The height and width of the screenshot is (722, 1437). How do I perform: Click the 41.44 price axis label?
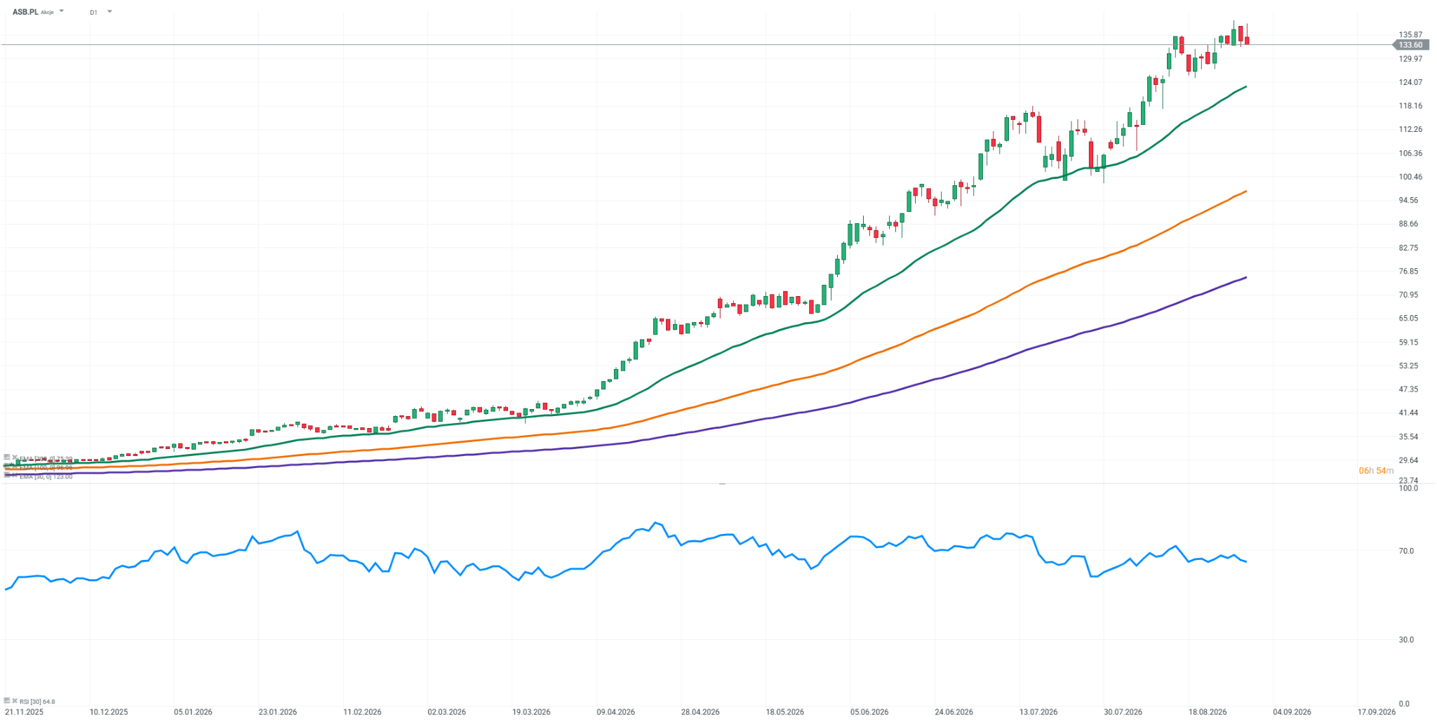1408,413
